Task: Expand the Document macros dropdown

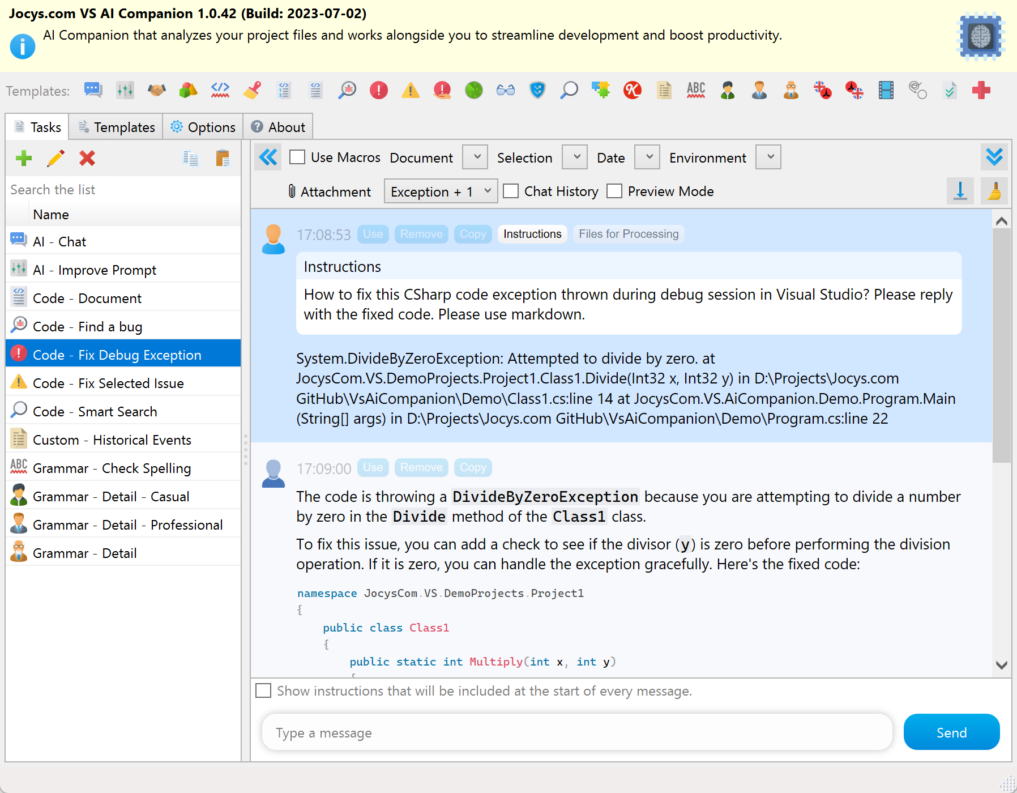Action: pos(475,157)
